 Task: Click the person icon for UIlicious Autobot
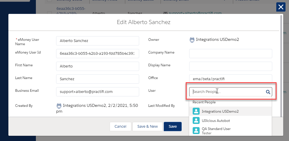196,120
